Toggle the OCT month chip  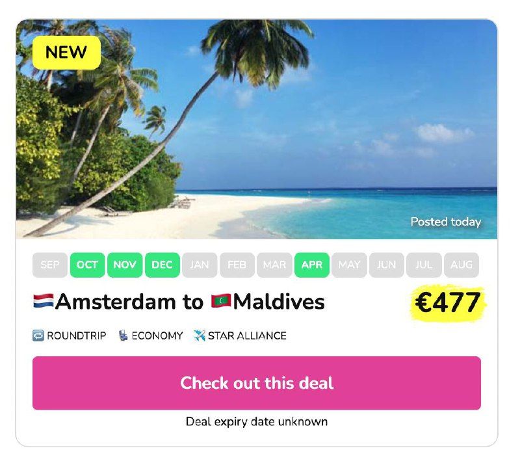coord(87,265)
